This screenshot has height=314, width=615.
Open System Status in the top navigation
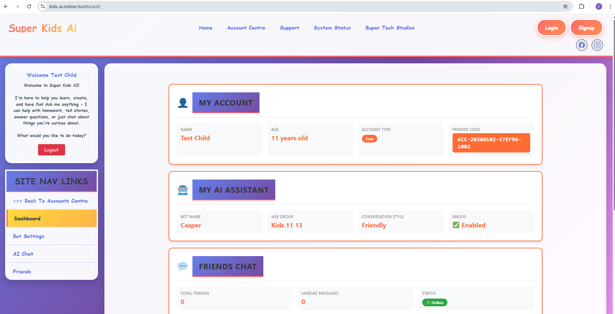[x=332, y=28]
